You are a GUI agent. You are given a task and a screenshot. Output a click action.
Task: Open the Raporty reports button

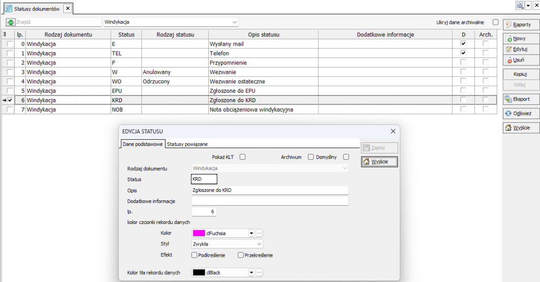[x=521, y=24]
